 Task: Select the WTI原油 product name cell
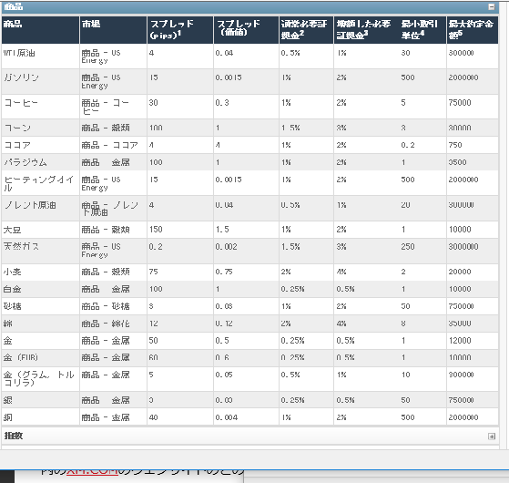(x=40, y=57)
